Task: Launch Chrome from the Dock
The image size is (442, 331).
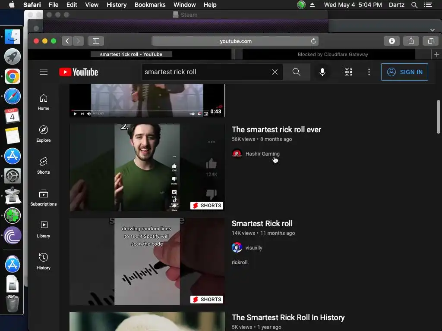Action: point(13,76)
